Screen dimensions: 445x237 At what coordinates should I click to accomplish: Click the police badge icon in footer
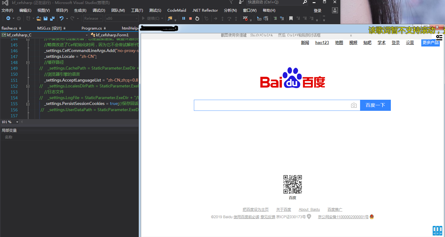pos(372,217)
